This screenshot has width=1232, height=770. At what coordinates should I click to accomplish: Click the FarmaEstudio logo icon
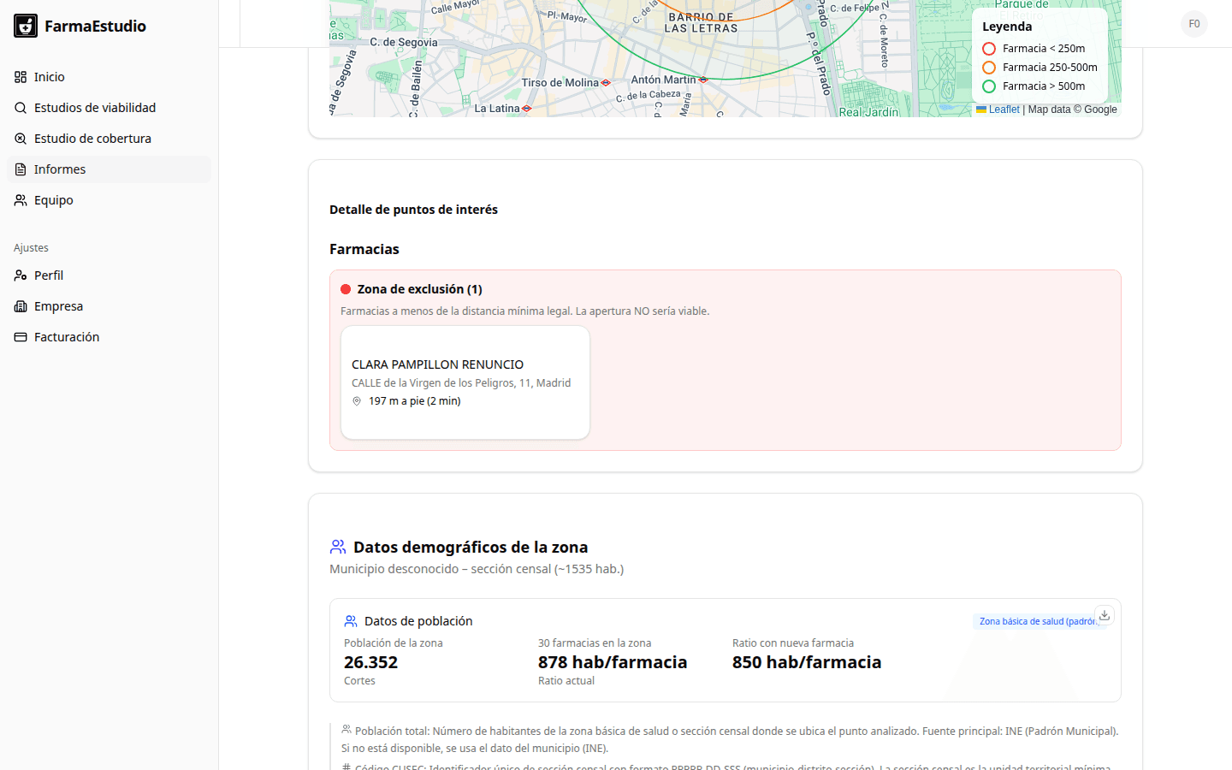tap(26, 26)
